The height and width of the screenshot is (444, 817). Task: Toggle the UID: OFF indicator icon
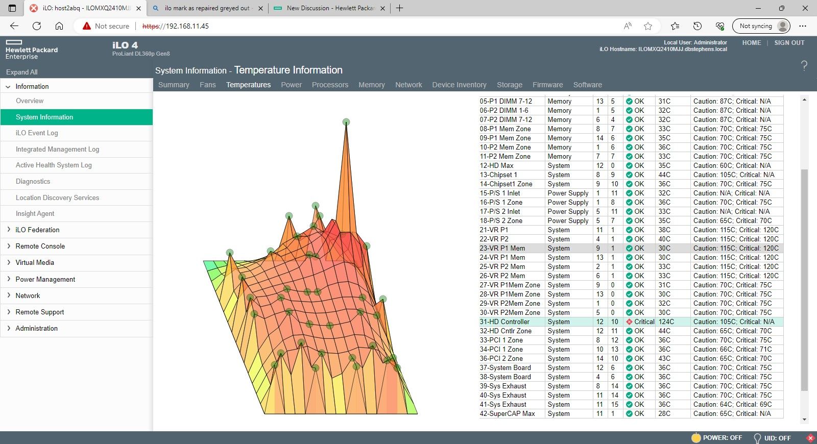point(757,438)
